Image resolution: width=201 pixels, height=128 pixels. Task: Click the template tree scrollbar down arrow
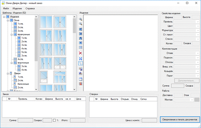point(36,89)
